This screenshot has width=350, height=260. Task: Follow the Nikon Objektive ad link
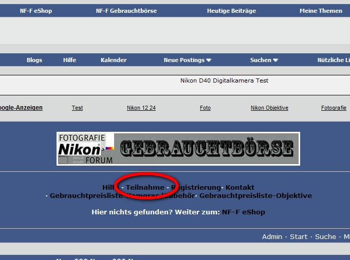pos(269,108)
